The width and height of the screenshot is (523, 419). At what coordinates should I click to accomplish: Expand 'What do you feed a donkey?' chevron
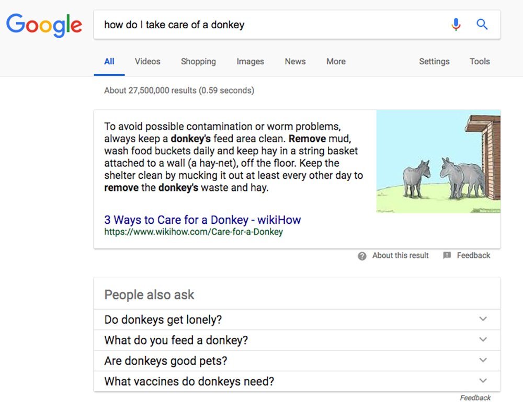tap(483, 339)
